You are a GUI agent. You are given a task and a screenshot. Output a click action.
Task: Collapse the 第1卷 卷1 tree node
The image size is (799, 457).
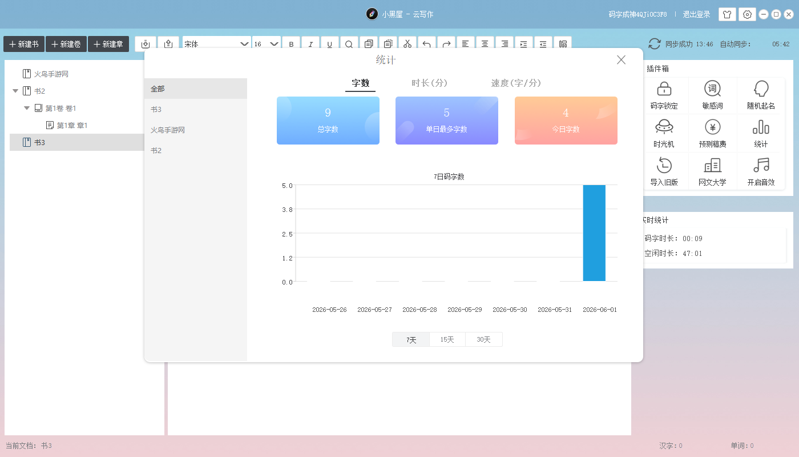(x=27, y=108)
